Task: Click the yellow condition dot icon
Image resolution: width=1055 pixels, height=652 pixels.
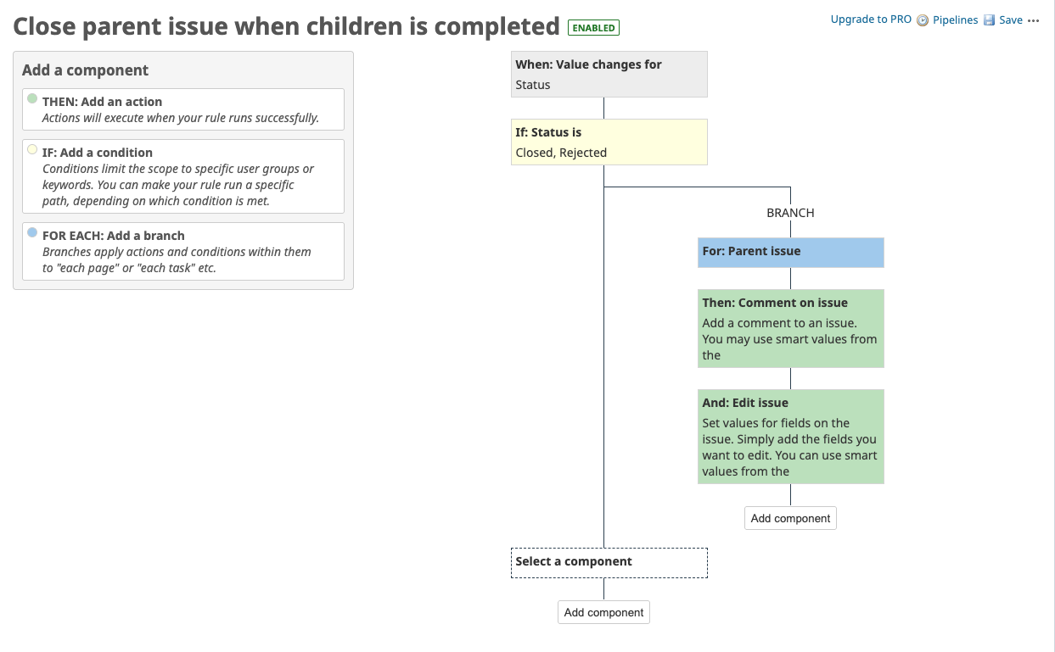Action: (32, 149)
